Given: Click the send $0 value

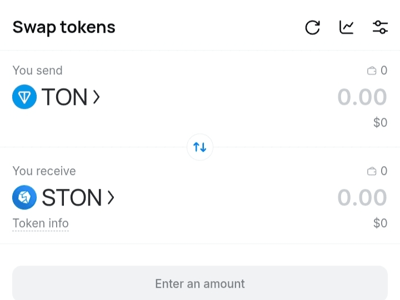Looking at the screenshot, I should pyautogui.click(x=380, y=123).
